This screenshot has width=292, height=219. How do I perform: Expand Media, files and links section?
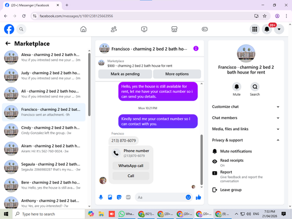pyautogui.click(x=246, y=129)
